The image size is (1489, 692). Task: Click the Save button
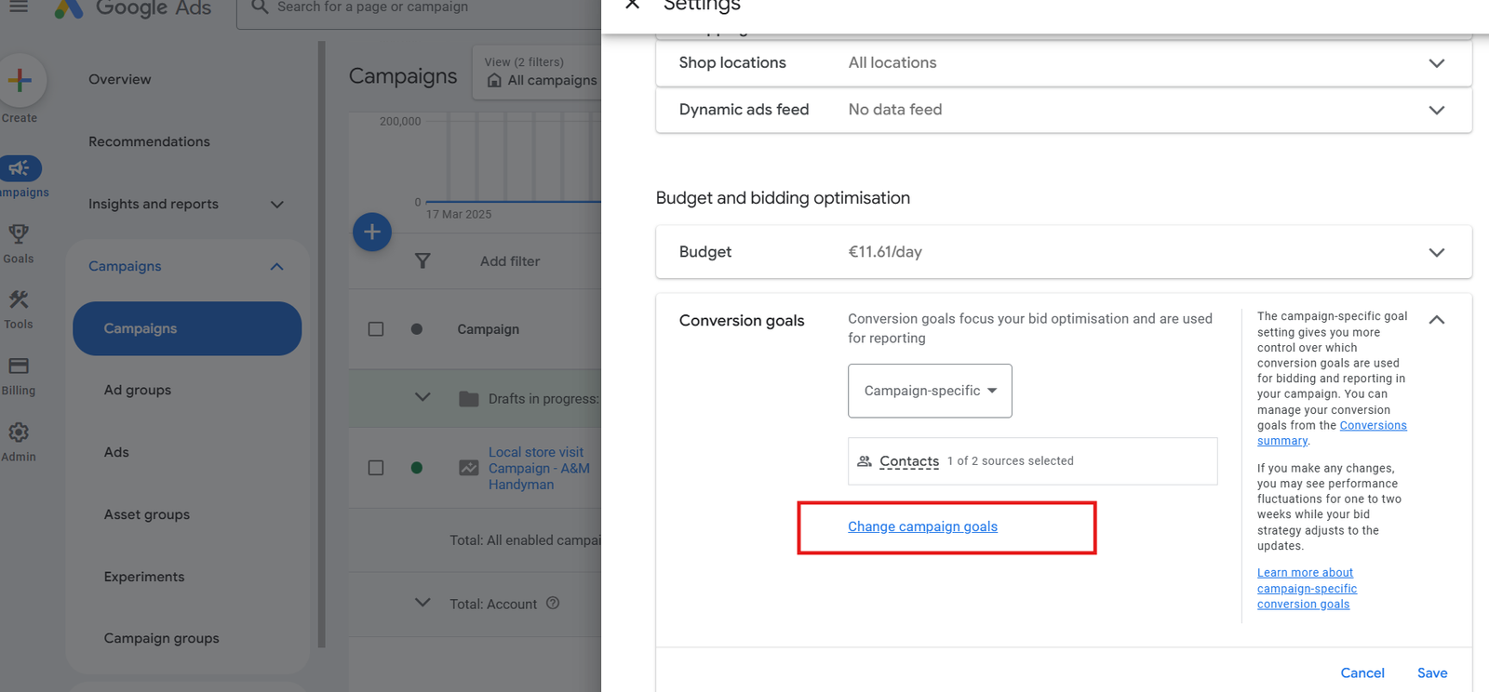click(1432, 673)
